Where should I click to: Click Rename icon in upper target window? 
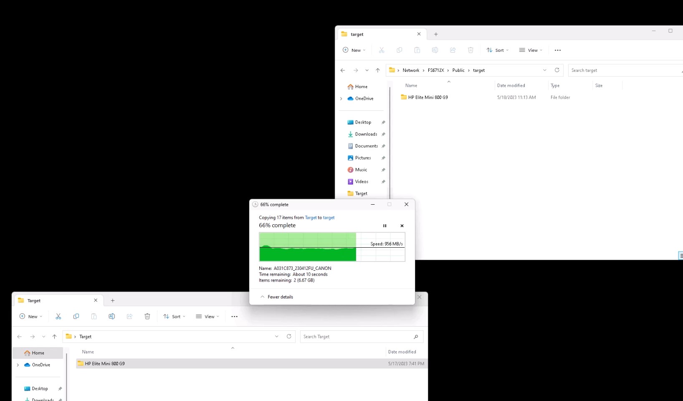click(x=435, y=50)
